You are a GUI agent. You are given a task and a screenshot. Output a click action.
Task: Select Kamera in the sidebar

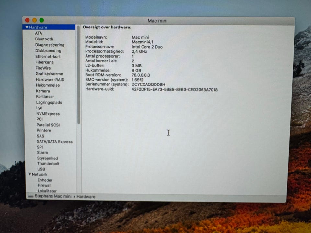click(x=43, y=91)
